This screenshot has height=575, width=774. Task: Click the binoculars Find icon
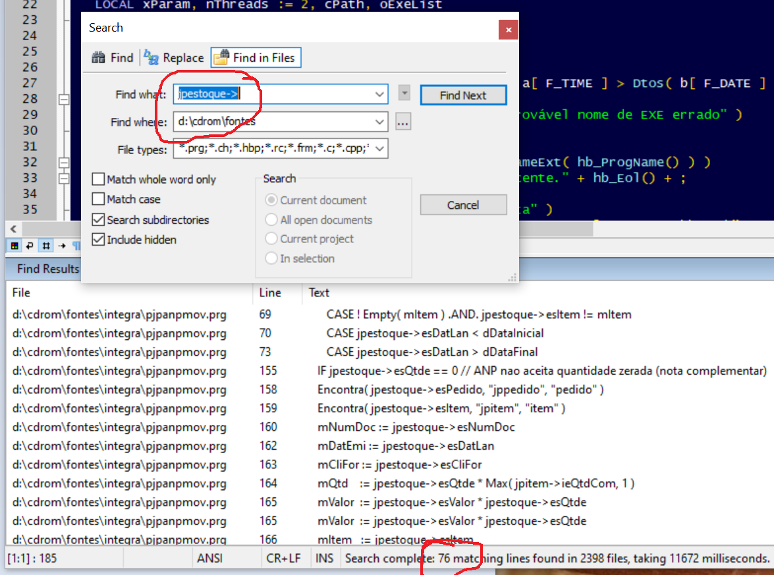[98, 57]
